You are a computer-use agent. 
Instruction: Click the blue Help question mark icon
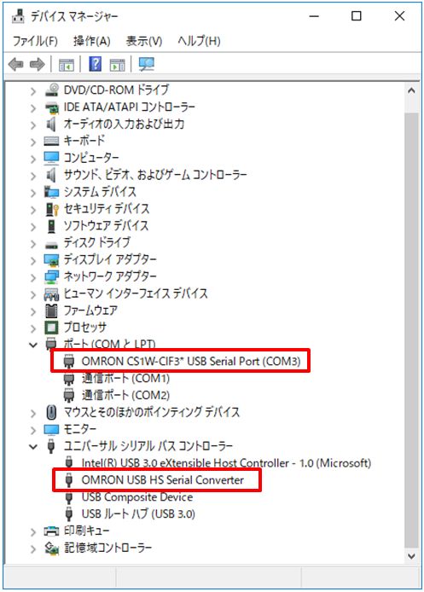[x=96, y=64]
